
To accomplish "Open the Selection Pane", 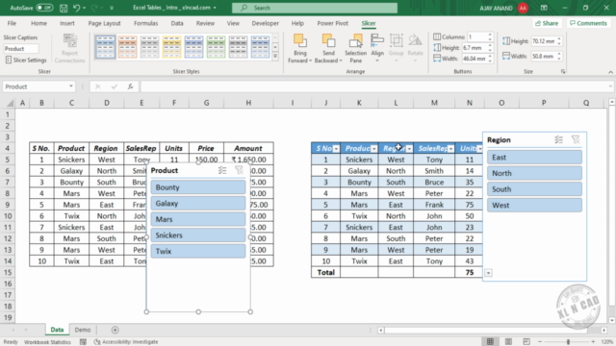I will [355, 48].
